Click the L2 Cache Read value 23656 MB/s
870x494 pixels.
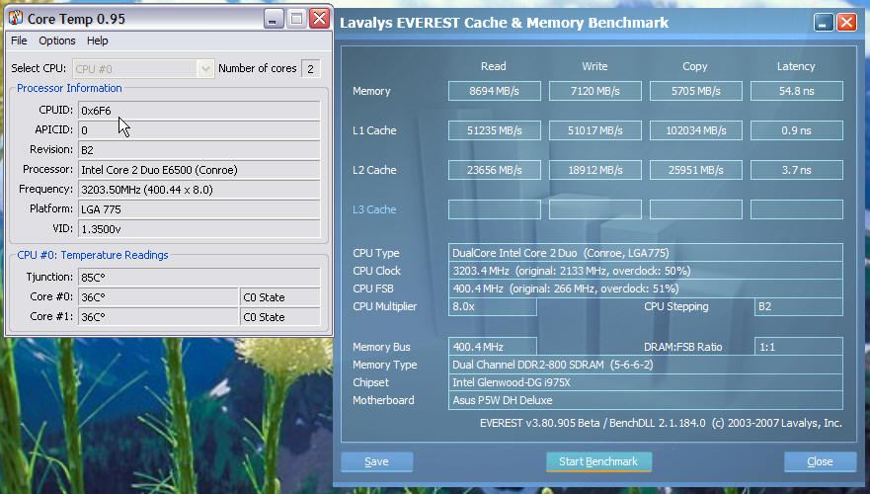(495, 170)
